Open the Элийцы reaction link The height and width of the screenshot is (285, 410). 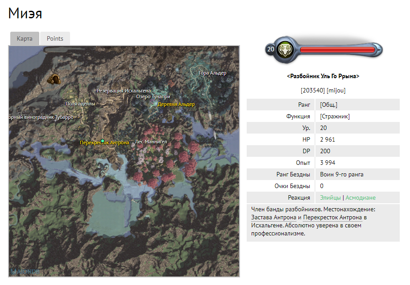click(x=331, y=197)
